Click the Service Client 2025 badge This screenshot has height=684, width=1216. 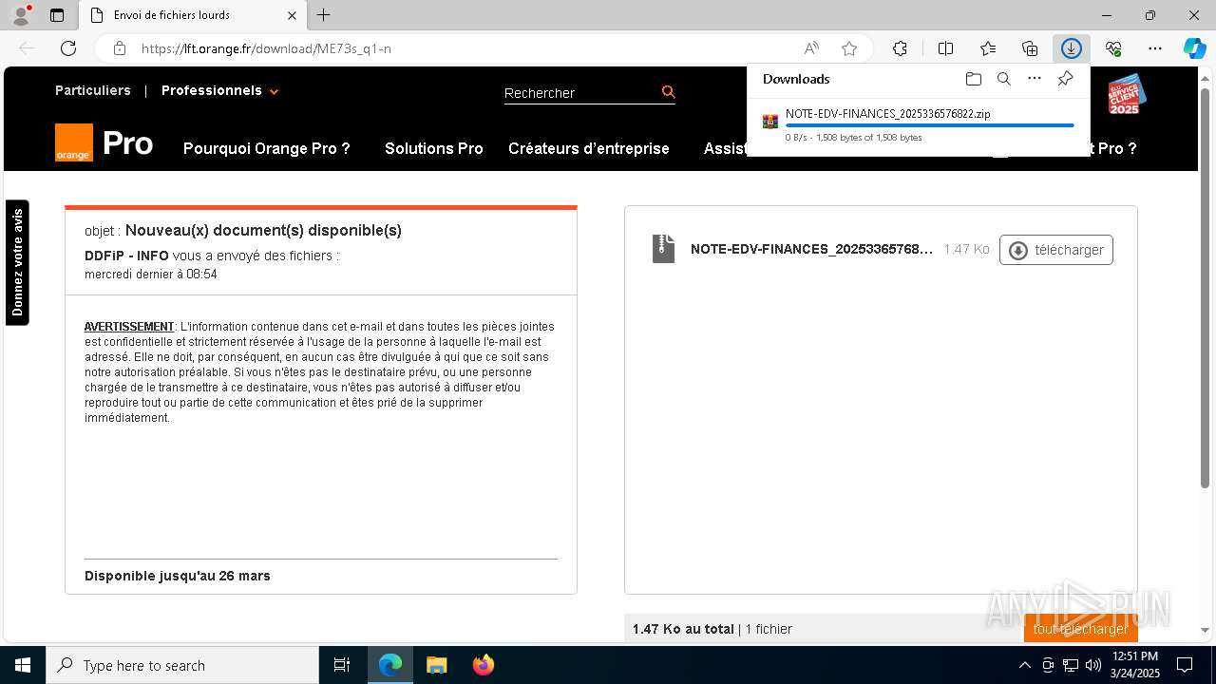(x=1127, y=95)
